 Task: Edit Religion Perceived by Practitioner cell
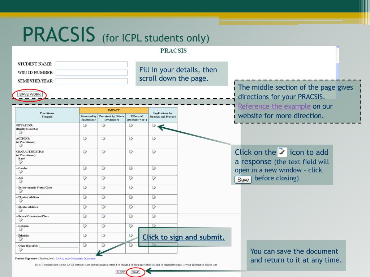pos(85,226)
